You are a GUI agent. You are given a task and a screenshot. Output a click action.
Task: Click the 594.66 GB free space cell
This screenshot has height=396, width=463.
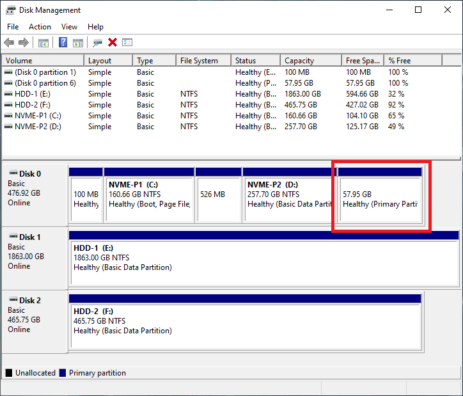363,94
